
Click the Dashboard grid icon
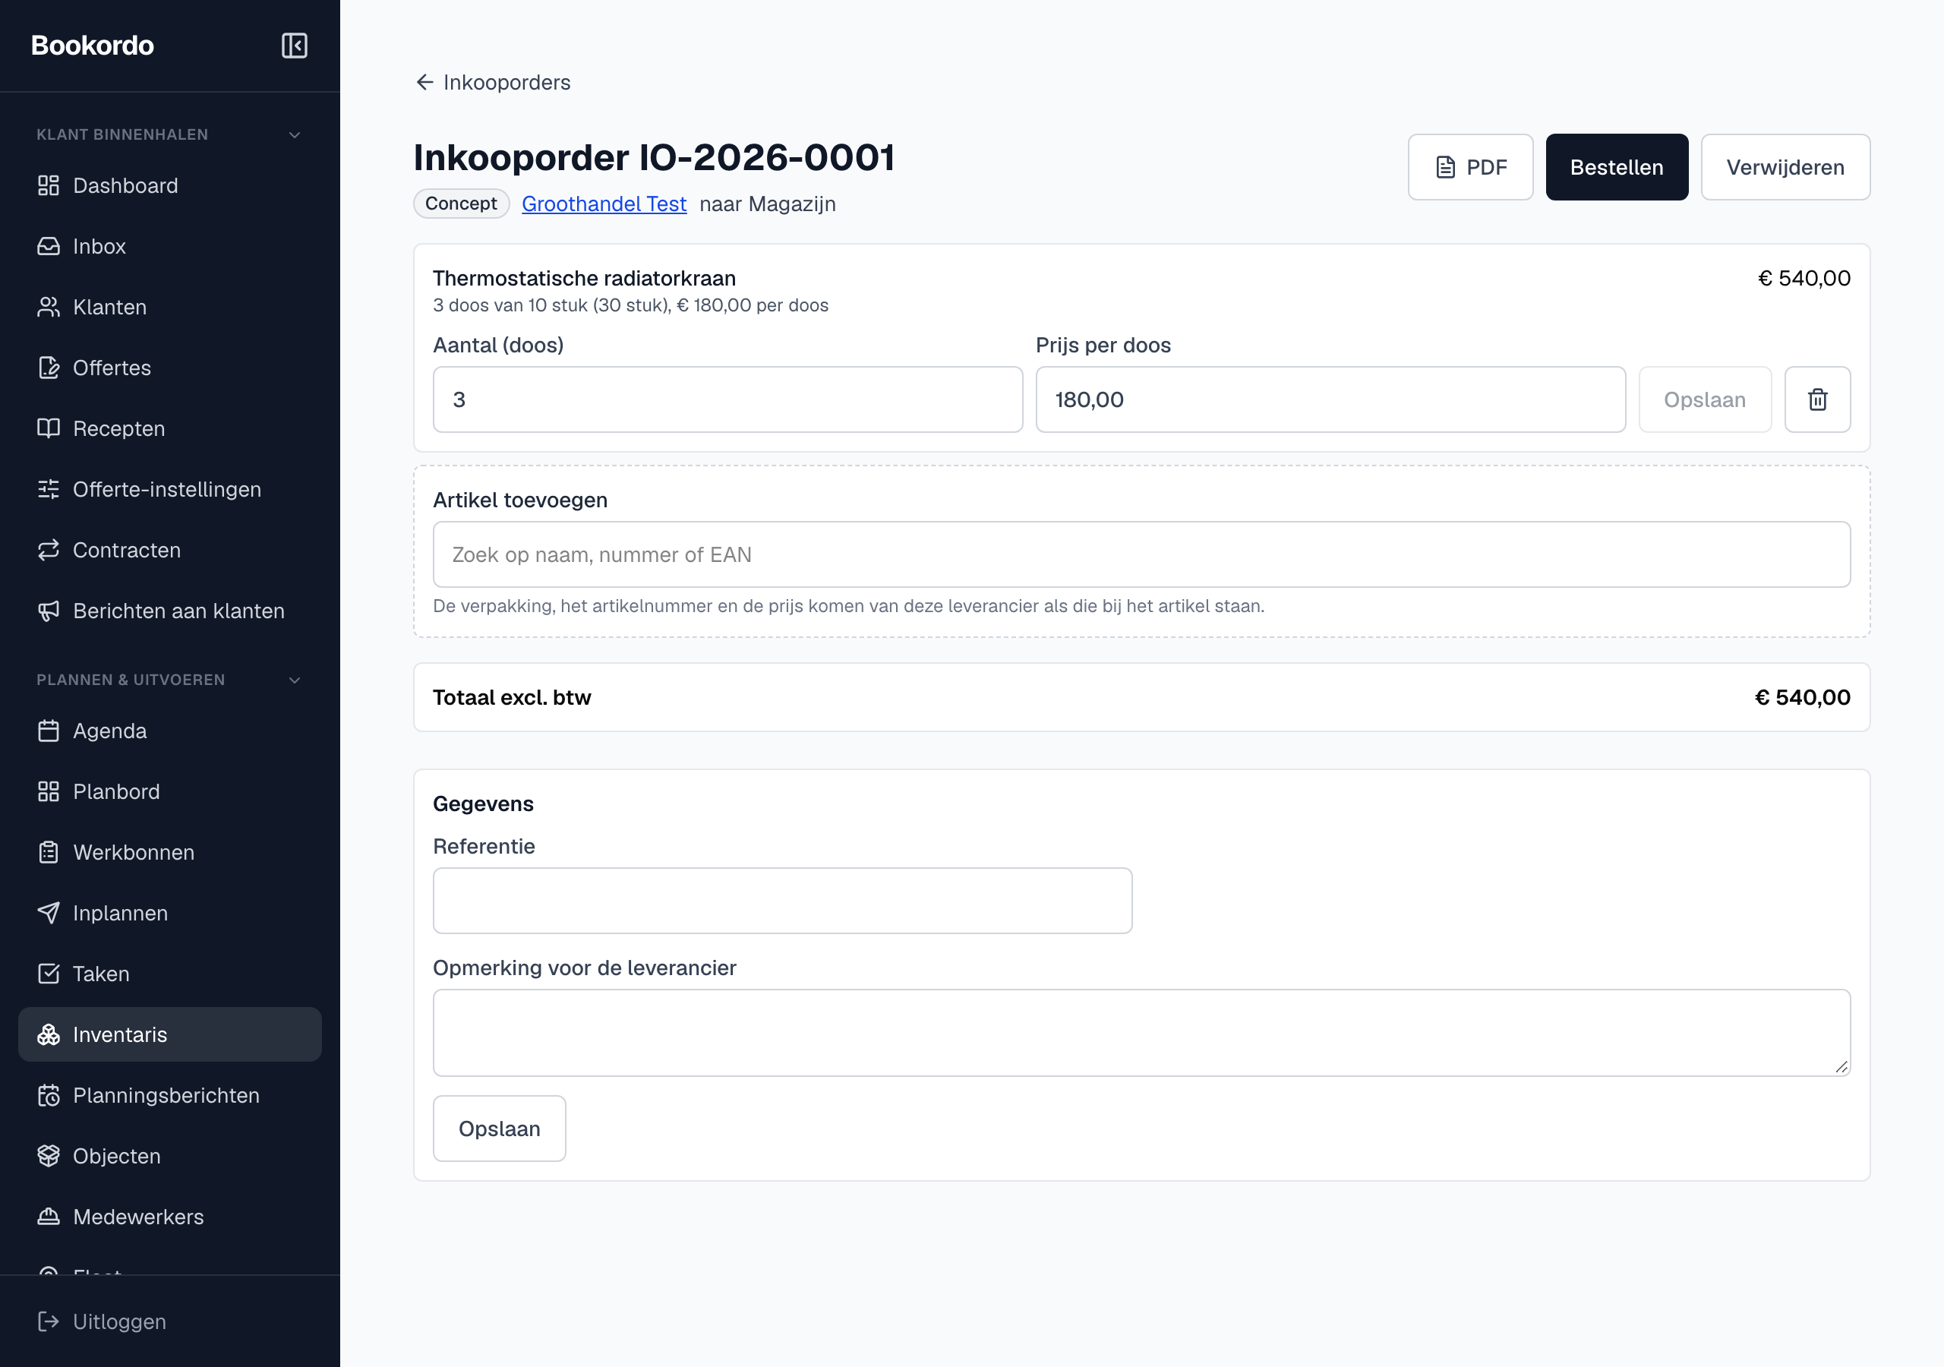click(x=49, y=185)
